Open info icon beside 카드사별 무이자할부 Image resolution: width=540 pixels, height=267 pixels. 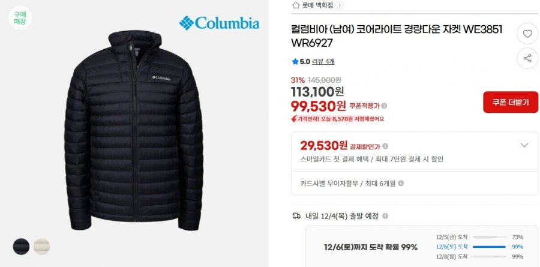pyautogui.click(x=401, y=183)
